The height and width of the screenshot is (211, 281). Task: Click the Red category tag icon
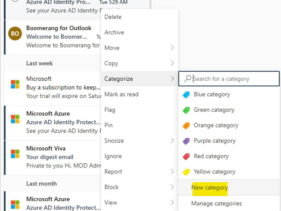[186, 157]
